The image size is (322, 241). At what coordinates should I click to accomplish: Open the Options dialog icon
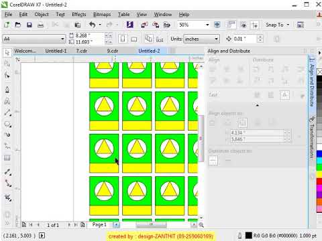point(301,25)
